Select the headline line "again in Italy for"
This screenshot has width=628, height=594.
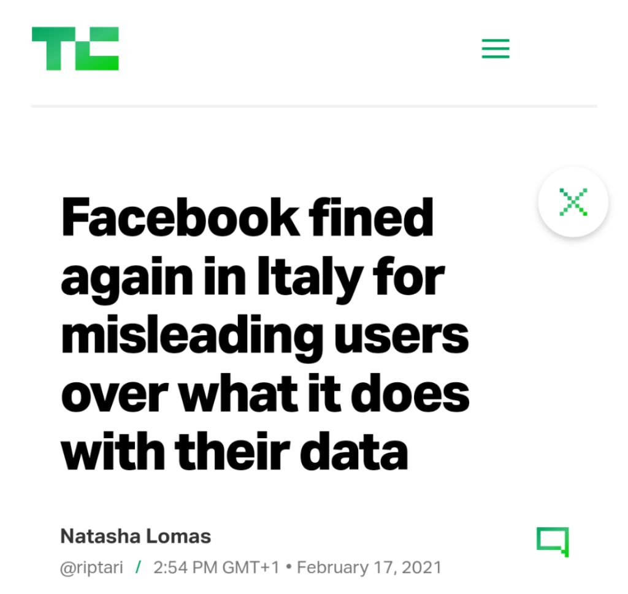251,277
